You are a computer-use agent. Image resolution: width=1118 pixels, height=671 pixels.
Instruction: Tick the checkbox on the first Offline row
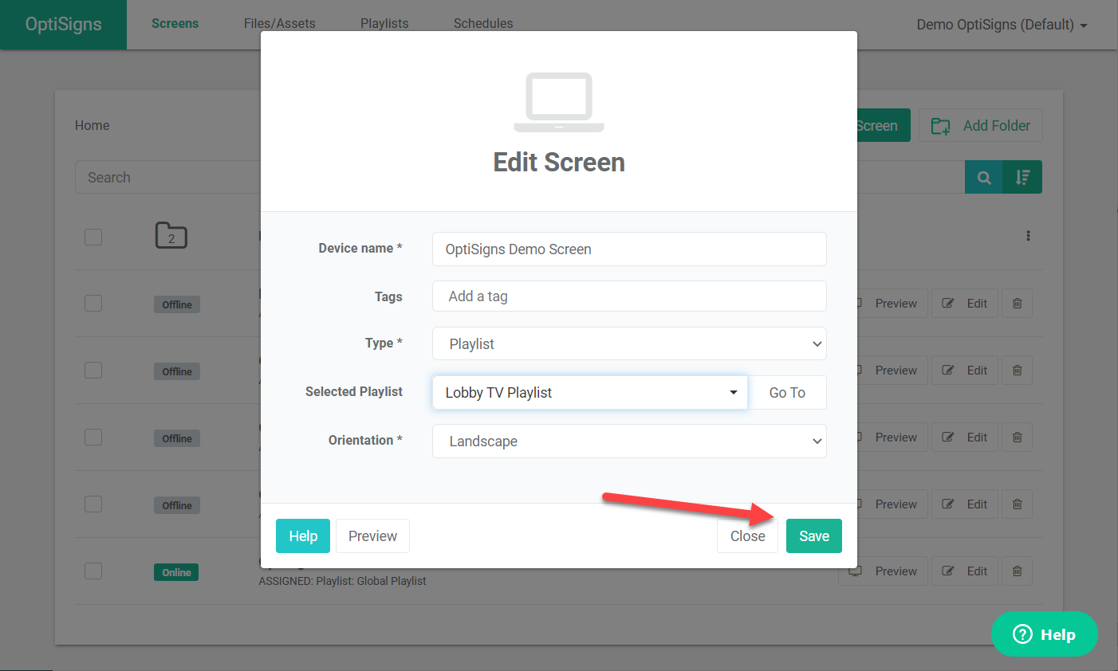pyautogui.click(x=93, y=303)
